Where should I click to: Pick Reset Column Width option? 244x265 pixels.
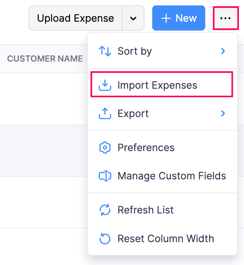(x=166, y=238)
